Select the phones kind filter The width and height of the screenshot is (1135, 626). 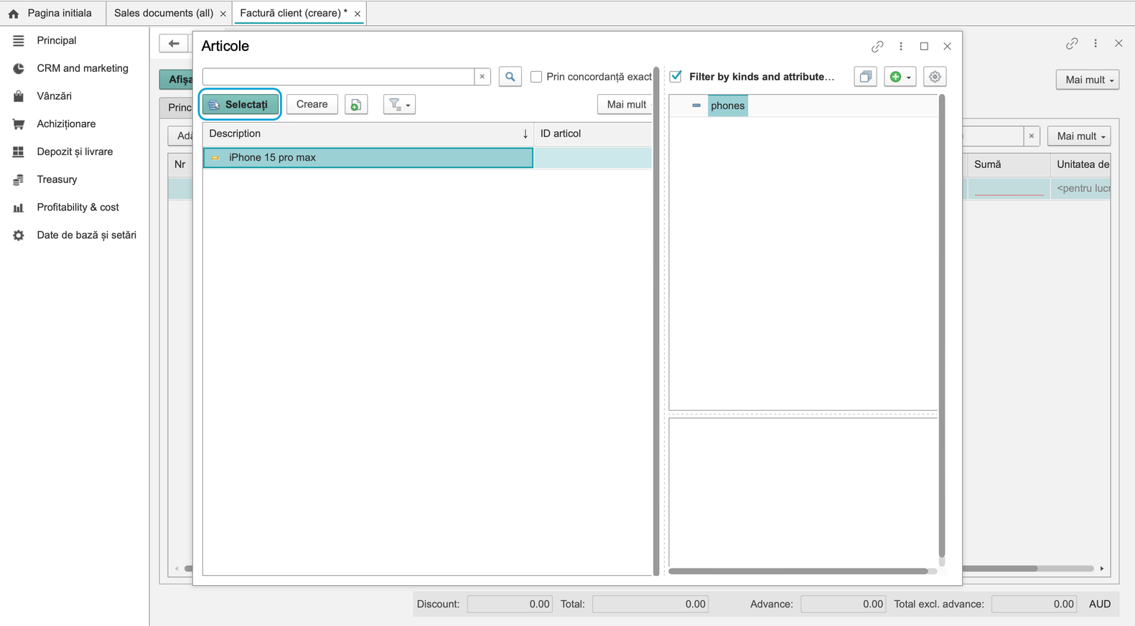click(x=728, y=106)
